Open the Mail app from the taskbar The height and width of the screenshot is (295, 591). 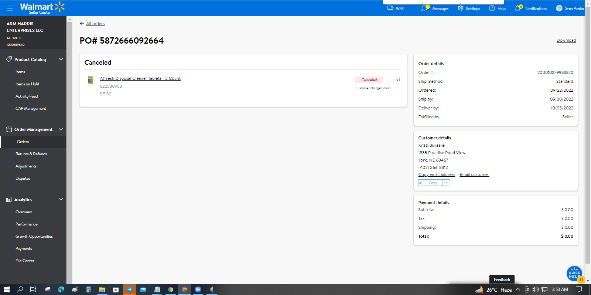(x=143, y=289)
